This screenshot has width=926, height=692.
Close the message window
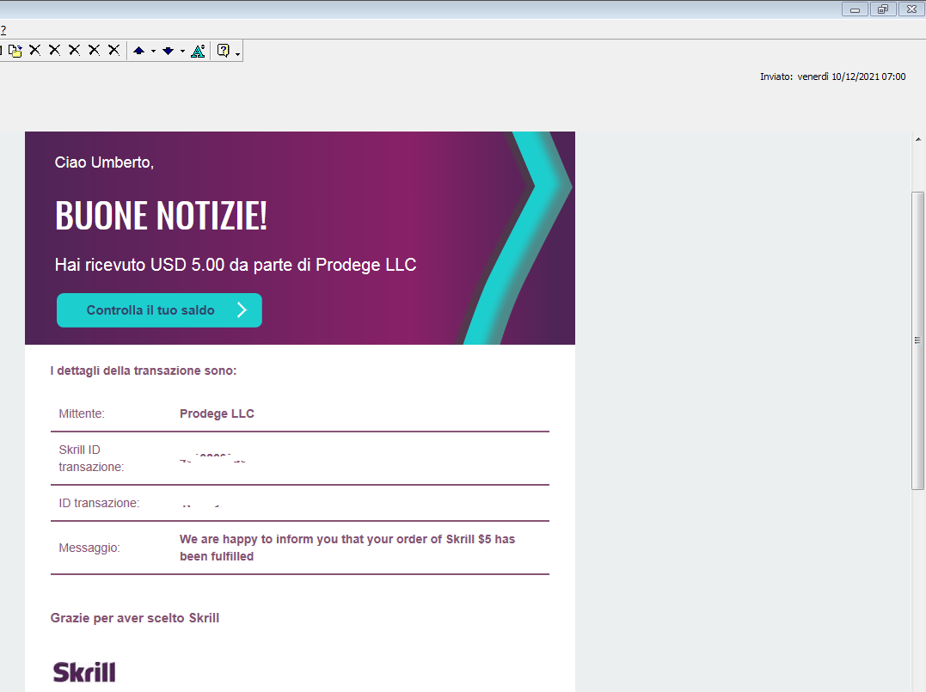(x=911, y=9)
